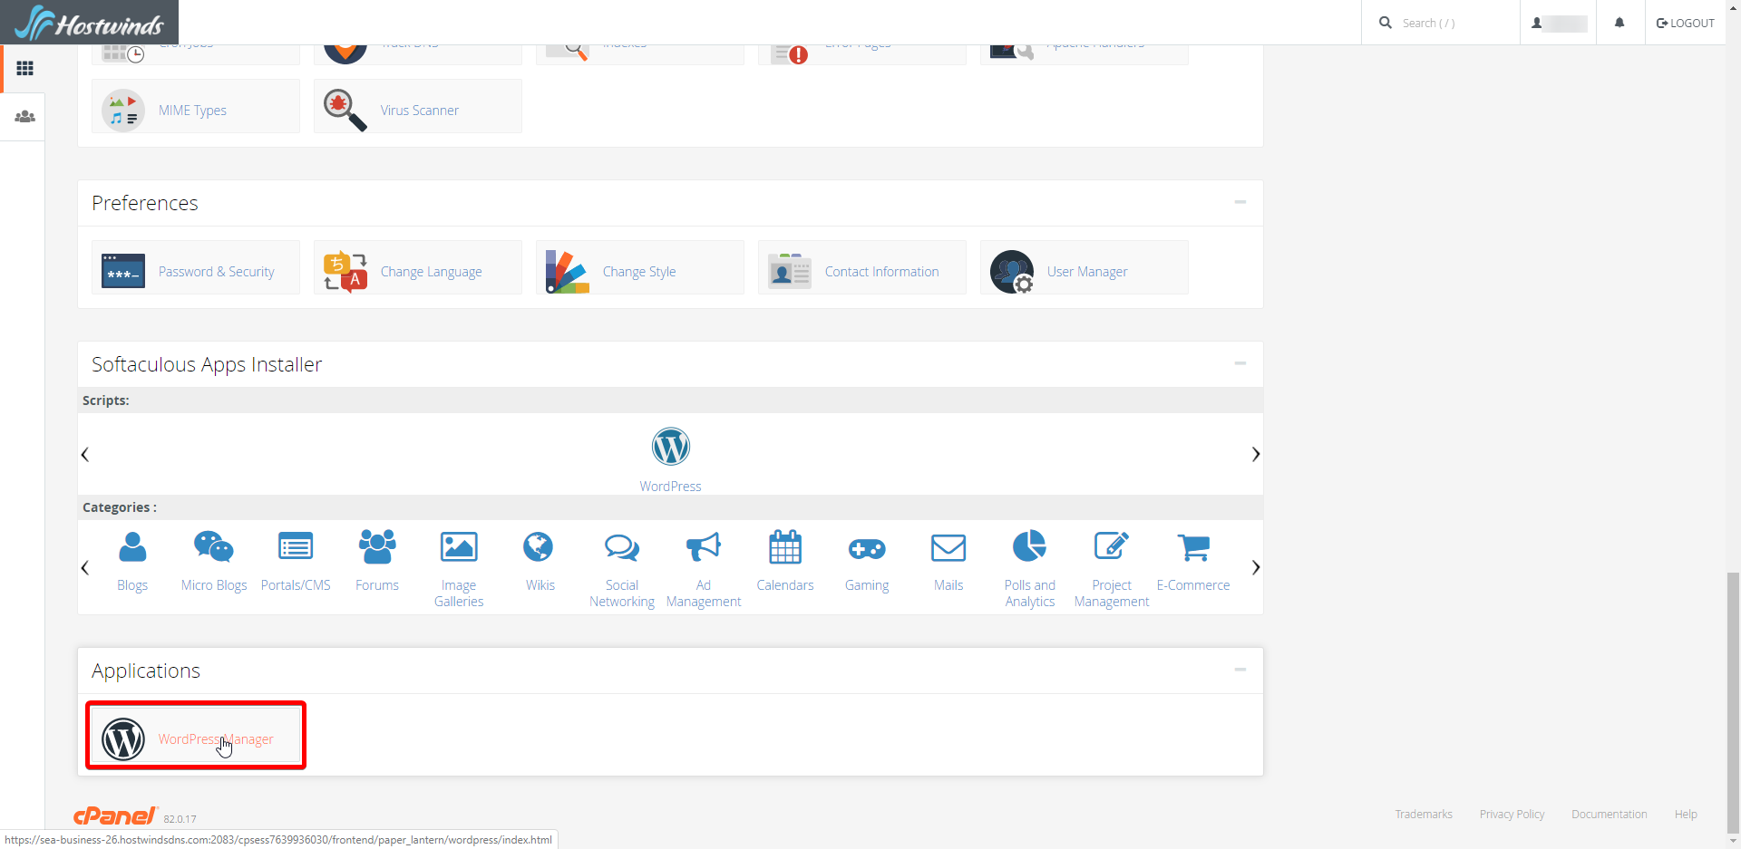The height and width of the screenshot is (849, 1741).
Task: Click the cPanel footer logo
Action: (x=115, y=815)
